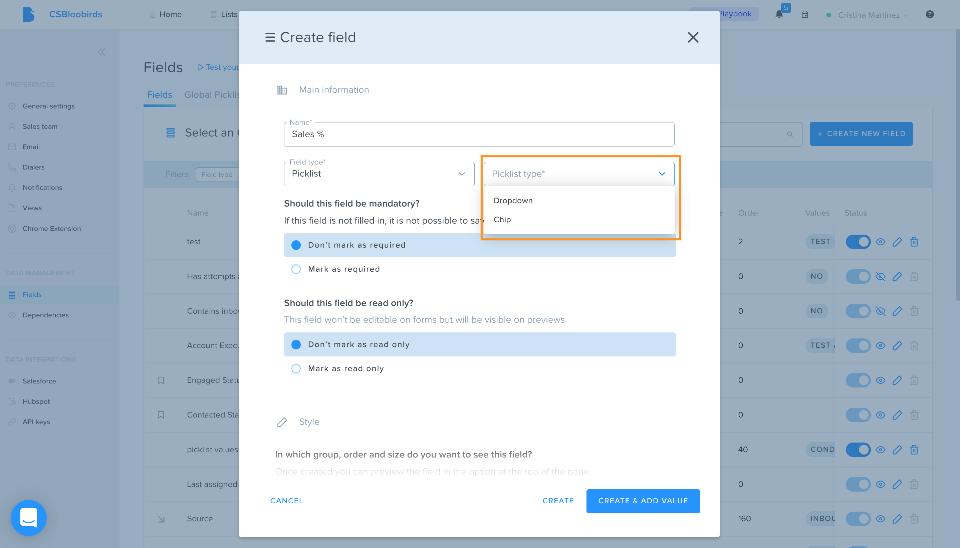The width and height of the screenshot is (960, 548).
Task: Delete the picklist values field with trash icon
Action: pos(914,450)
